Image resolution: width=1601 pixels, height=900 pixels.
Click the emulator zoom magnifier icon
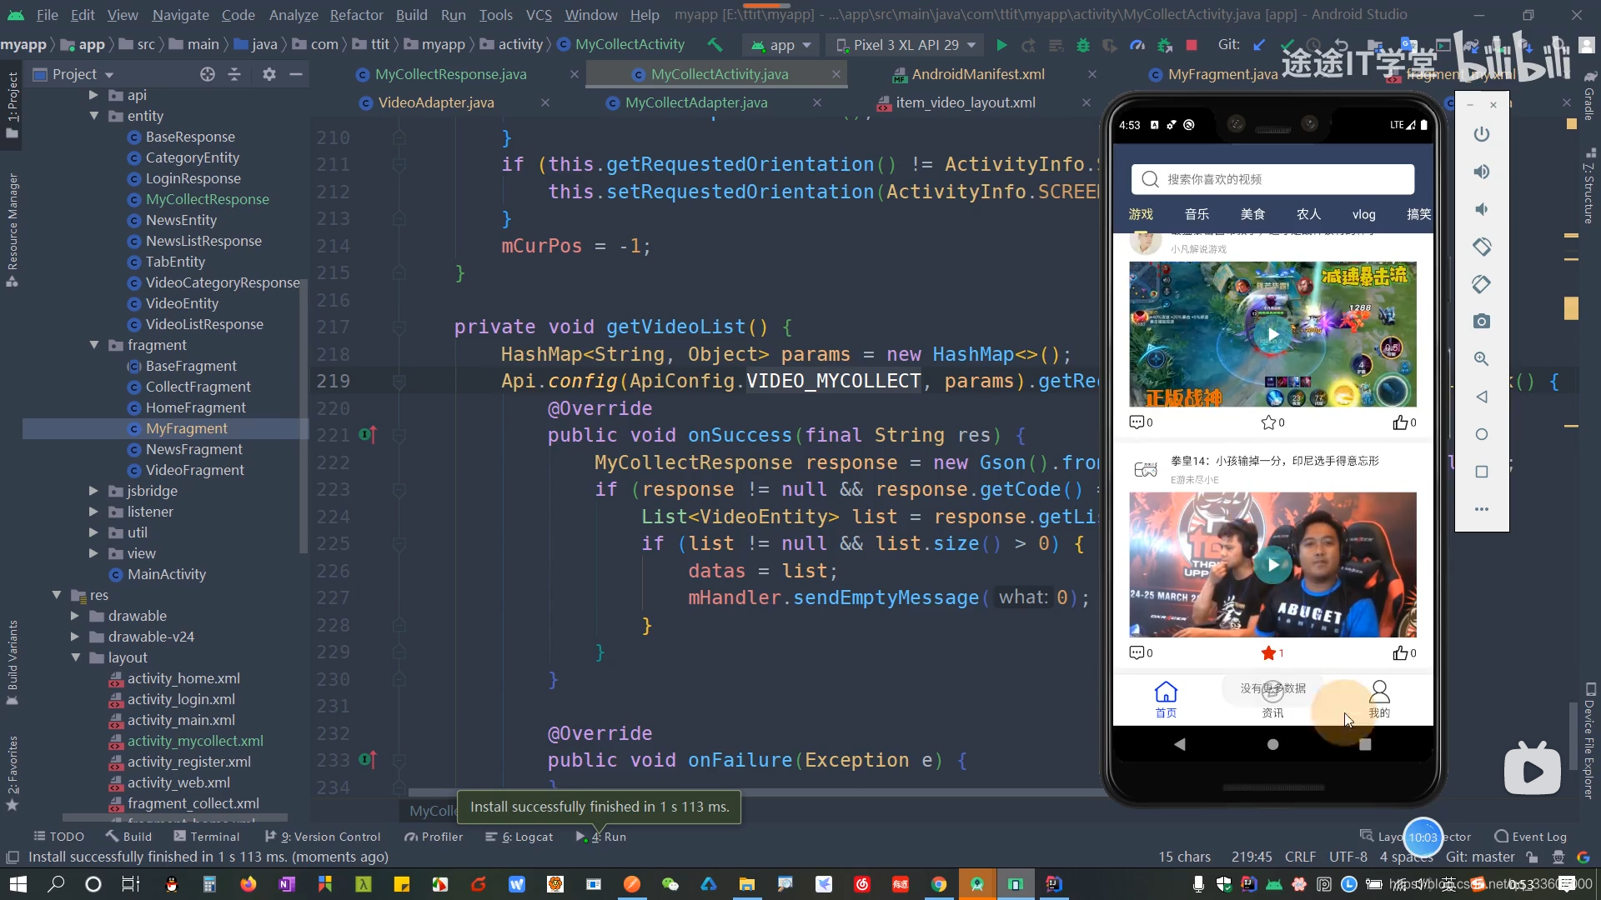point(1481,359)
